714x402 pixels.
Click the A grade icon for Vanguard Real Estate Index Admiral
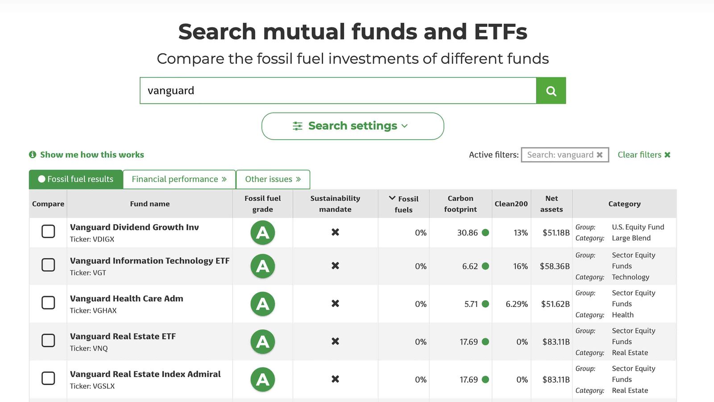click(262, 379)
